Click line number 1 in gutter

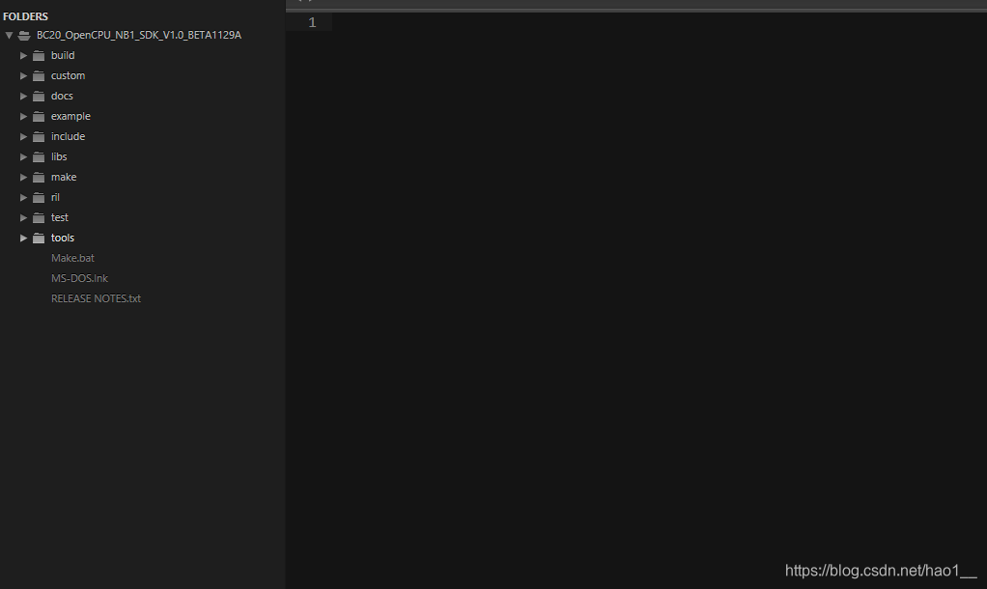(312, 22)
